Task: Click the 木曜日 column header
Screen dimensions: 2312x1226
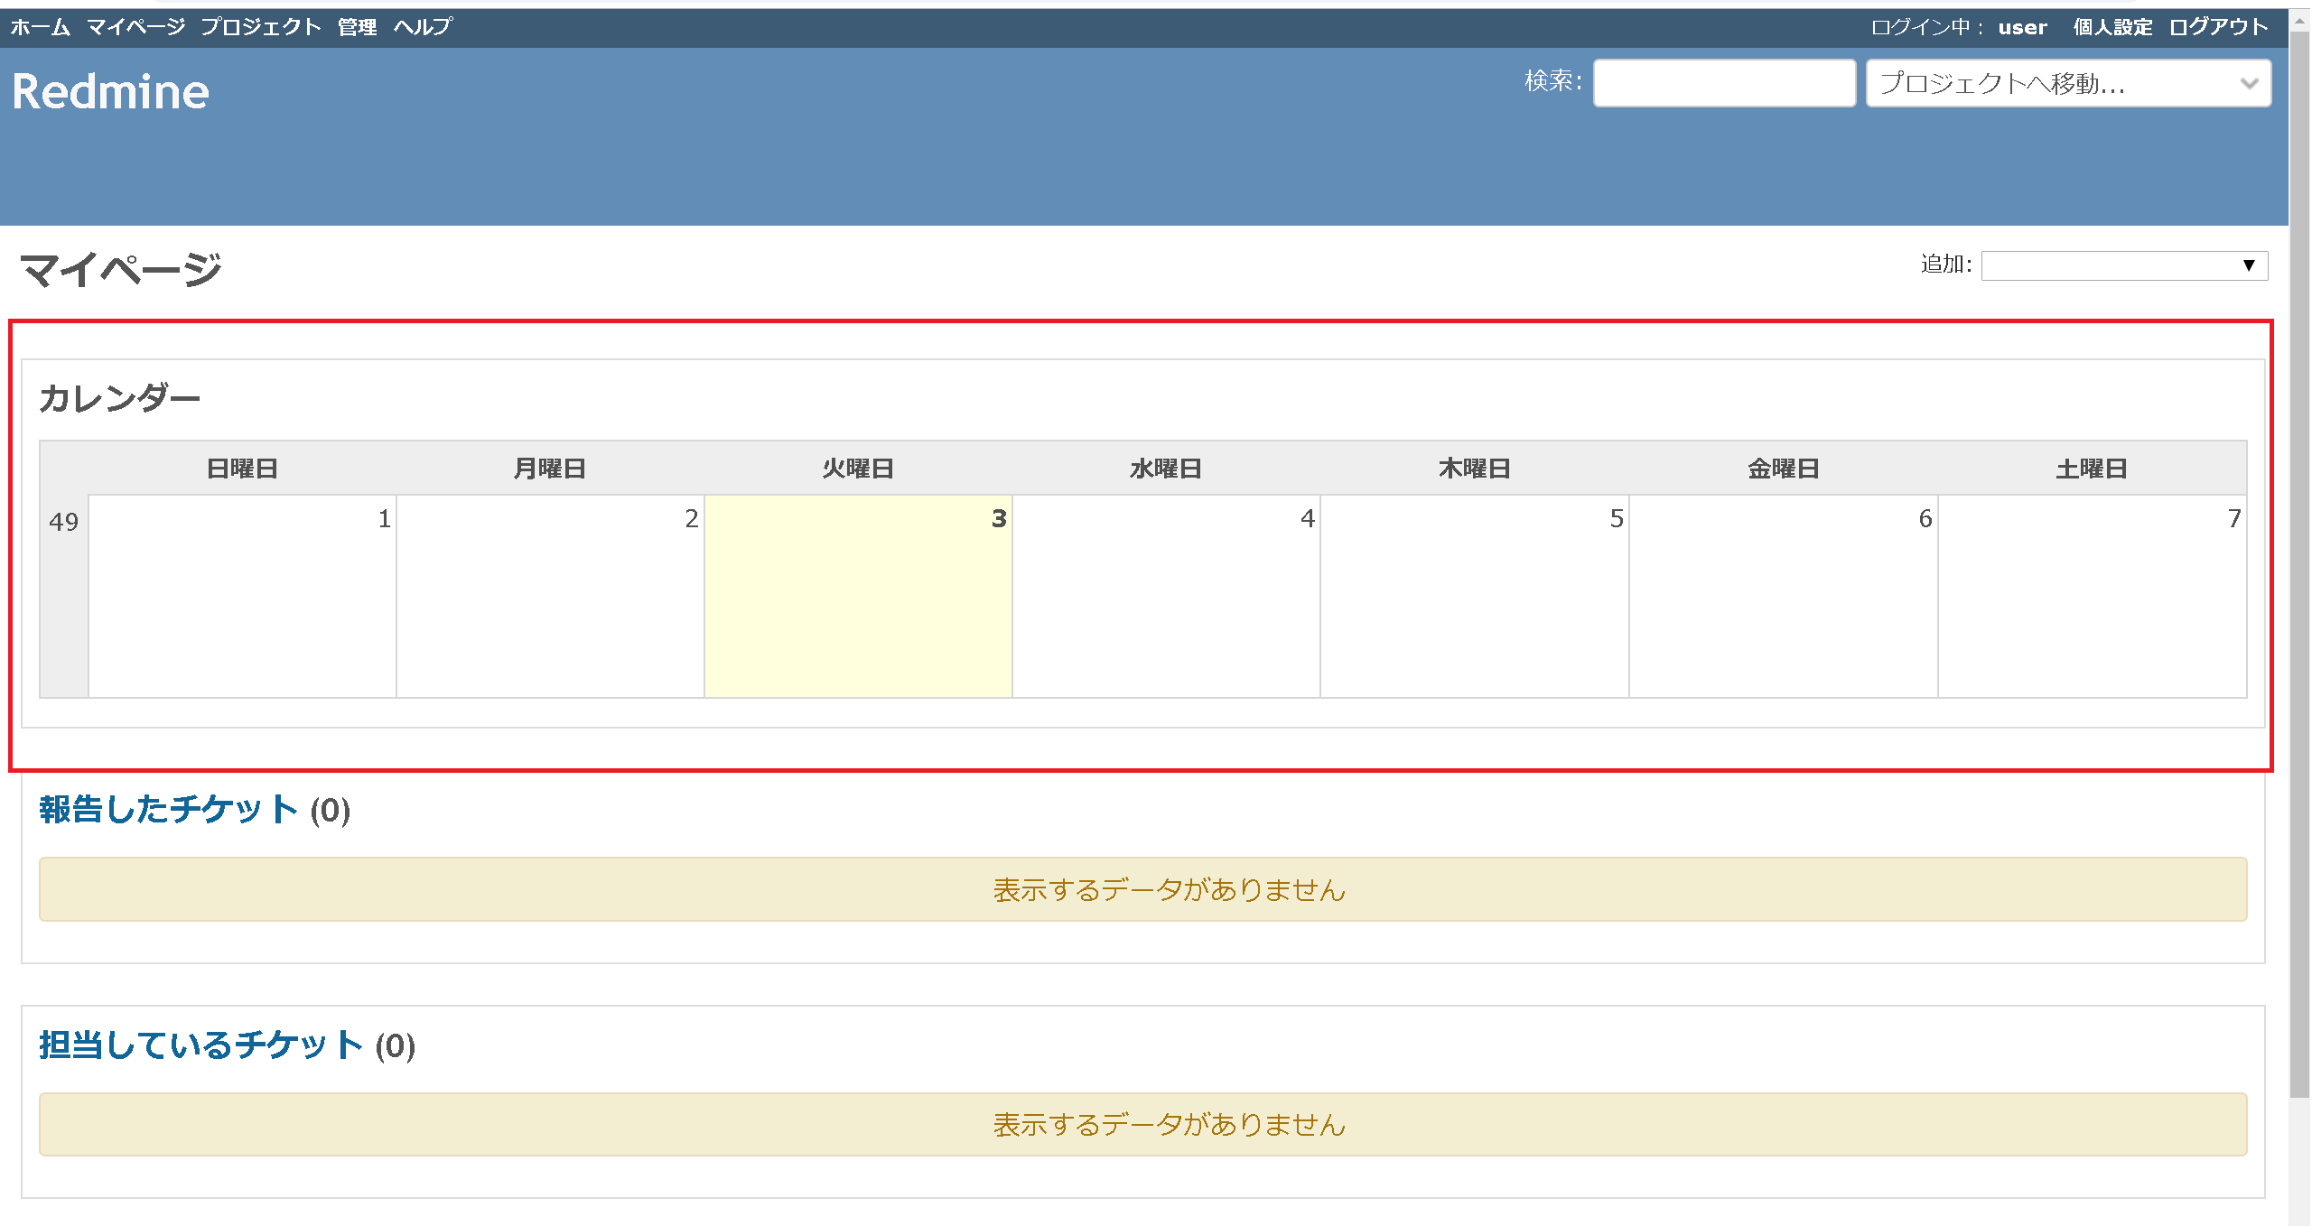Action: click(x=1475, y=469)
